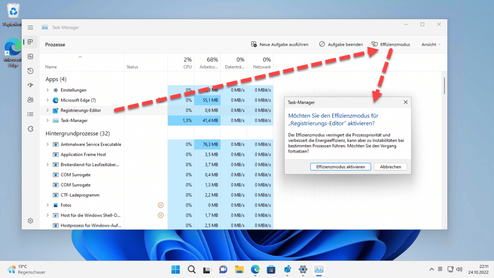
Task: Click the process list vertical scrollbar
Action: (x=444, y=86)
